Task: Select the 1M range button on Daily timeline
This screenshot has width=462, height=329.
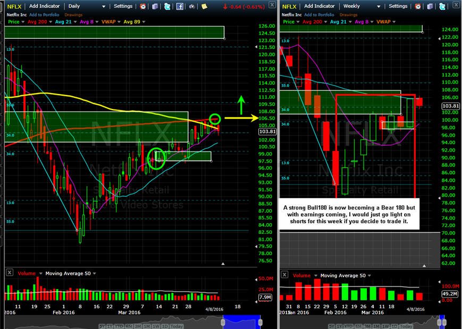Action: [x=147, y=326]
